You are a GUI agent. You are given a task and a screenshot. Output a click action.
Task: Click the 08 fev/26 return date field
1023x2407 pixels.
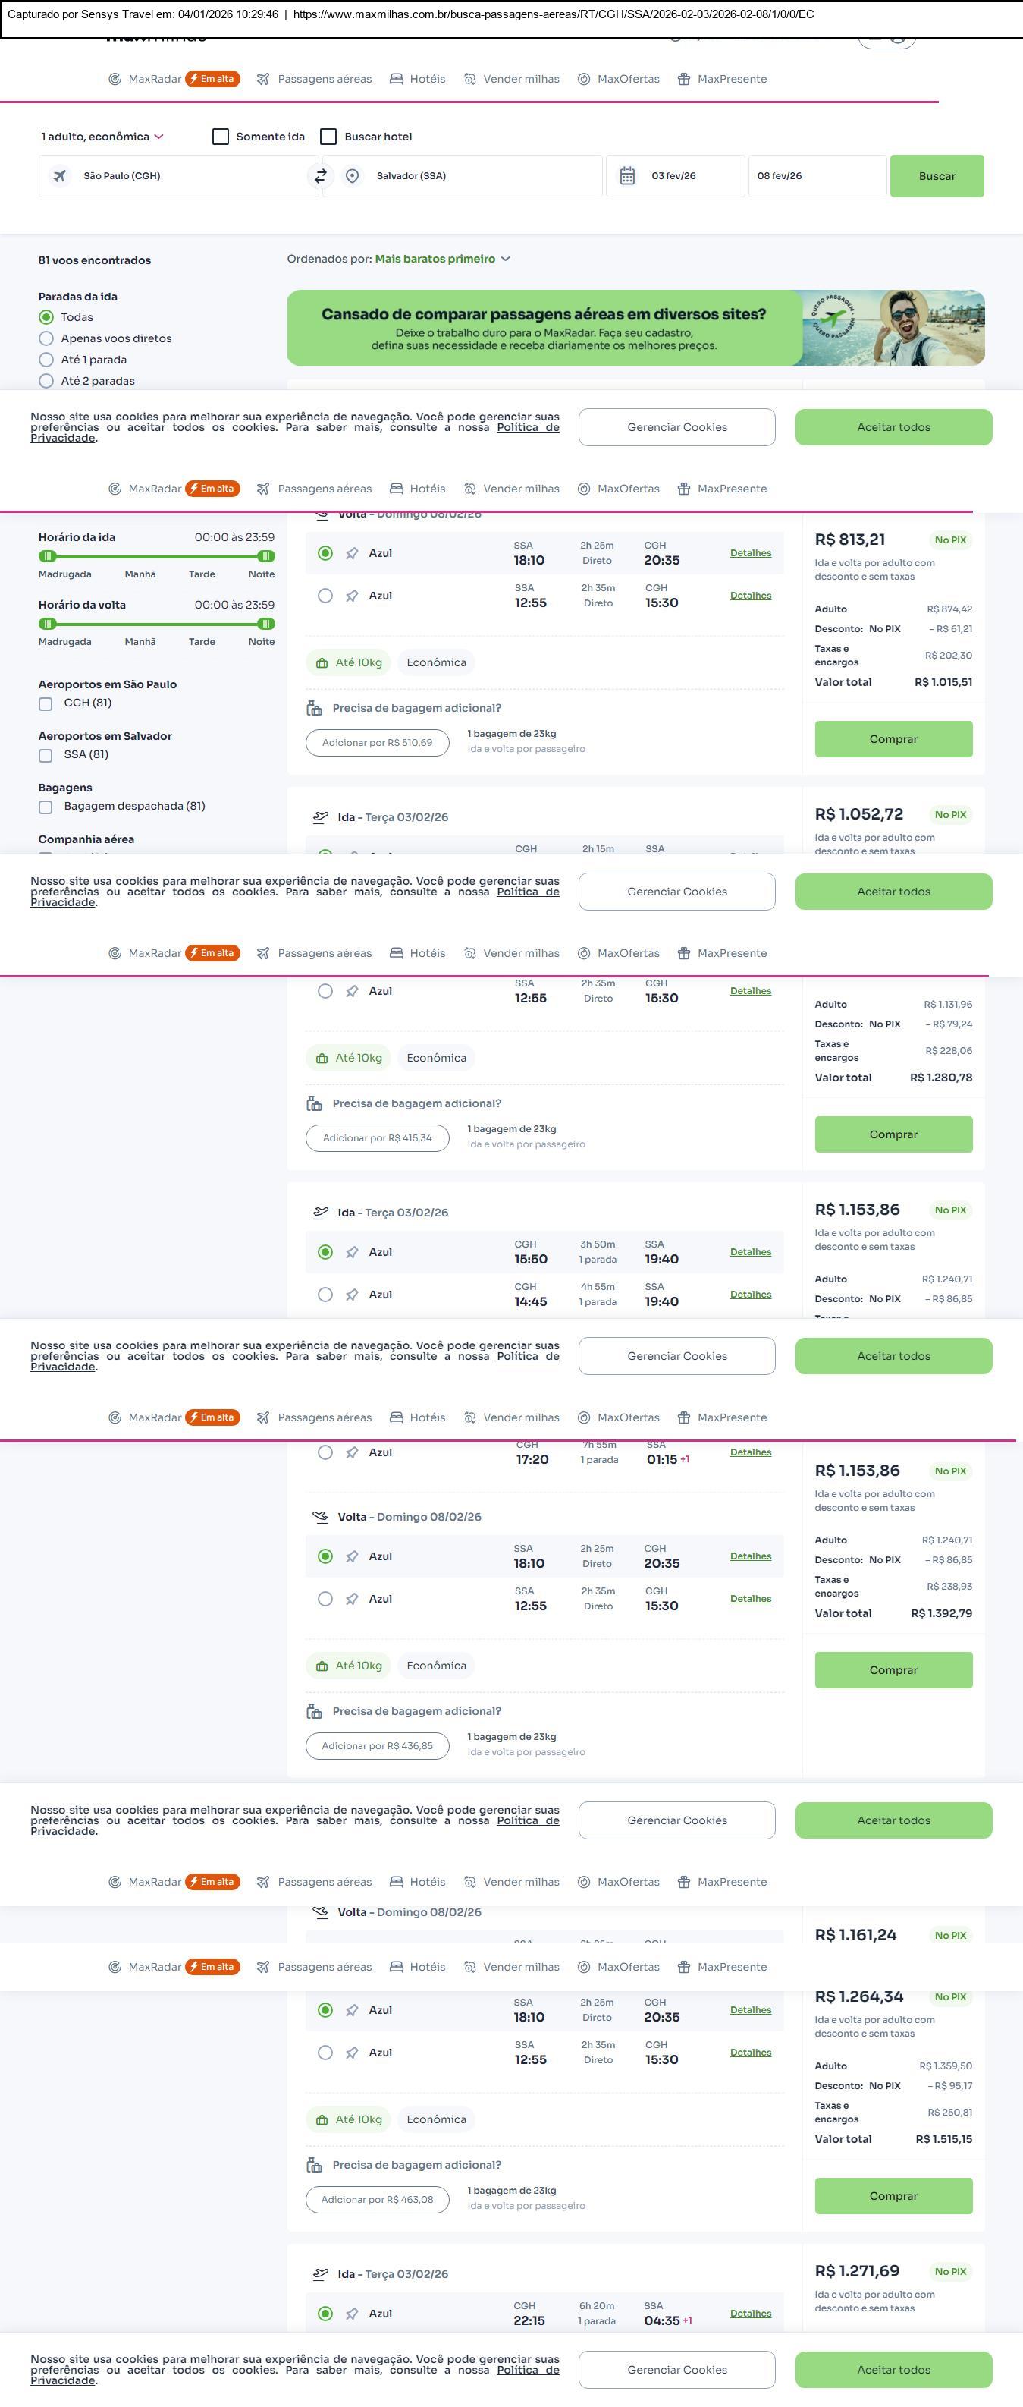[816, 175]
